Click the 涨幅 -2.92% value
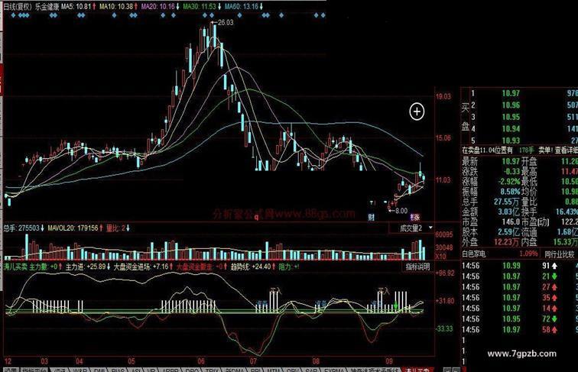 tap(509, 182)
